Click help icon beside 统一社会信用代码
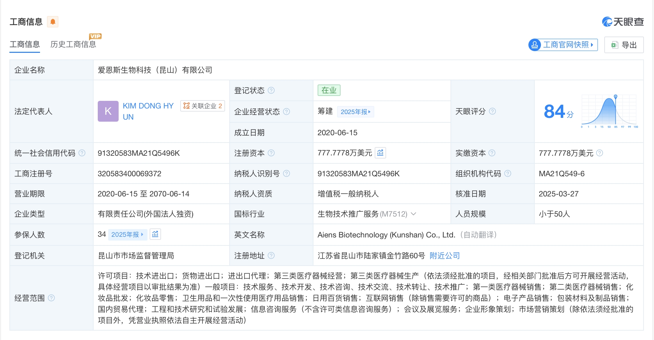 tap(82, 153)
